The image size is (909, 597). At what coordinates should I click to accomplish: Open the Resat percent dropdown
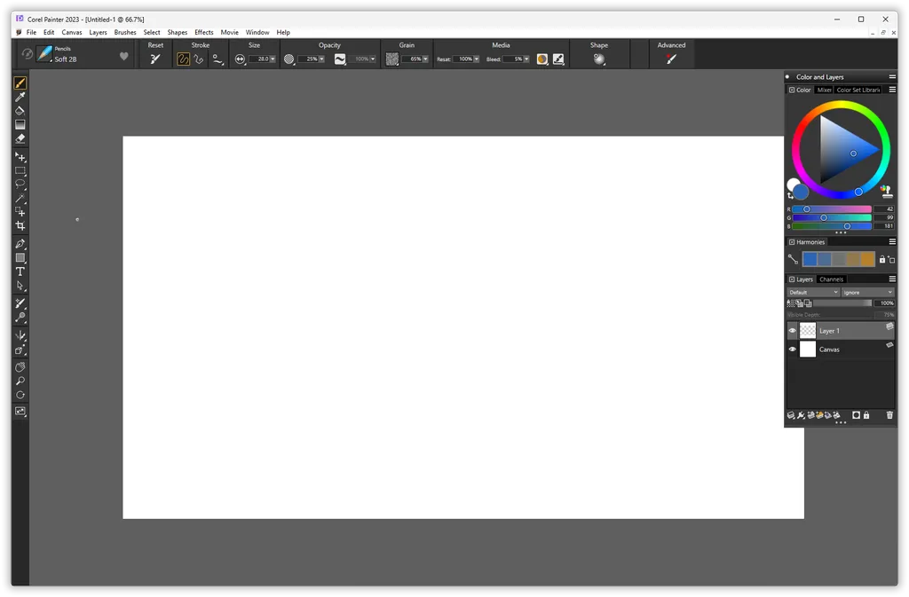point(476,59)
